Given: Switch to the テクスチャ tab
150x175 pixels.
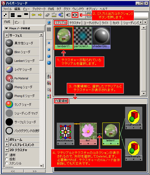Looking at the screenshot, I should (x=75, y=23).
